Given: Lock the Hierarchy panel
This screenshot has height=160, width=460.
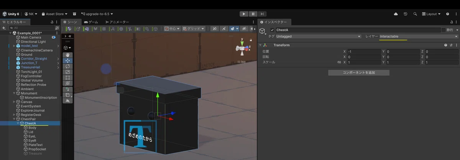Looking at the screenshot, I should pyautogui.click(x=52, y=22).
